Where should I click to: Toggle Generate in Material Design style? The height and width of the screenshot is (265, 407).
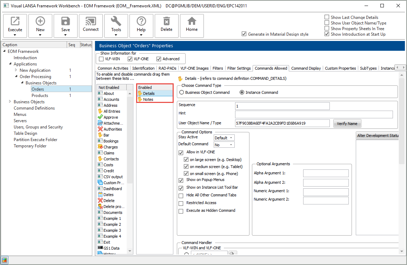[x=244, y=34]
